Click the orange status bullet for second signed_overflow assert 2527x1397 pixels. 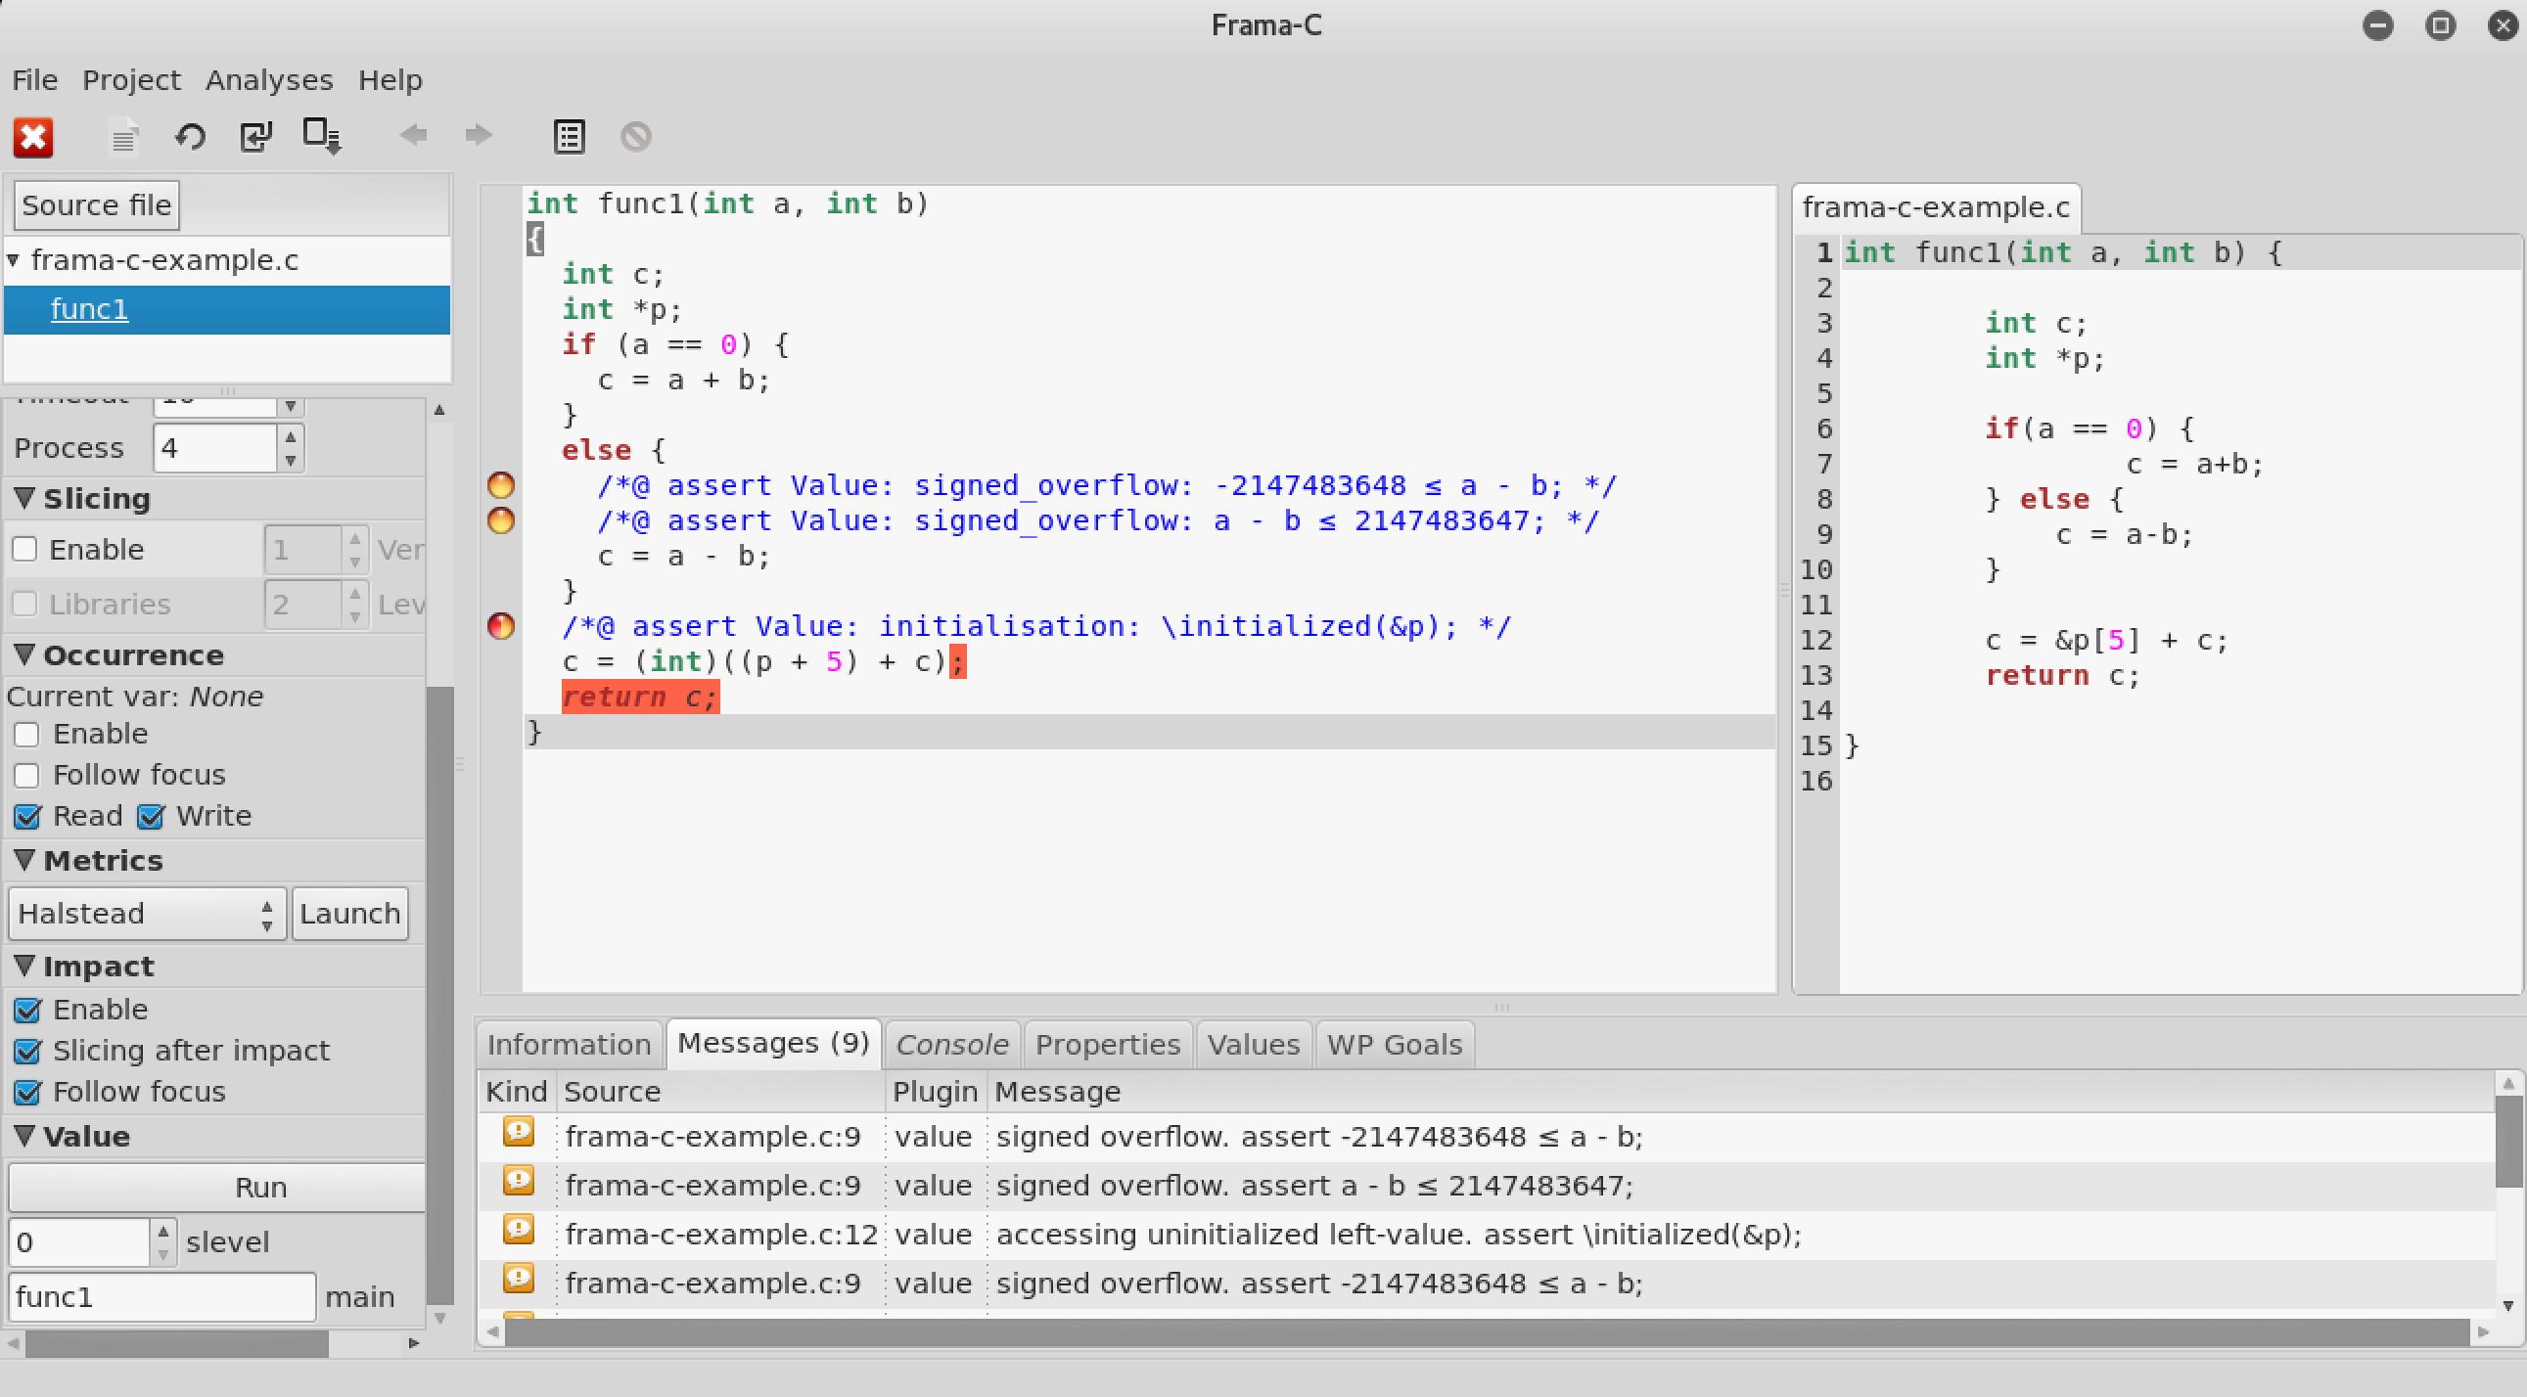500,520
